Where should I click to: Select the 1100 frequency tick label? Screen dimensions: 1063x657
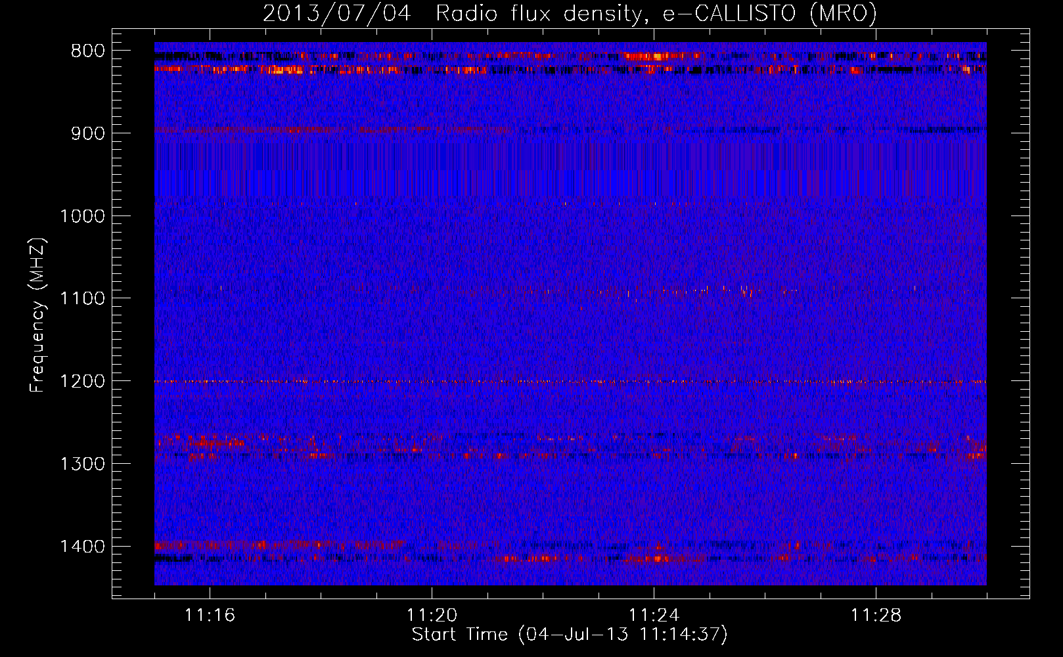[82, 299]
